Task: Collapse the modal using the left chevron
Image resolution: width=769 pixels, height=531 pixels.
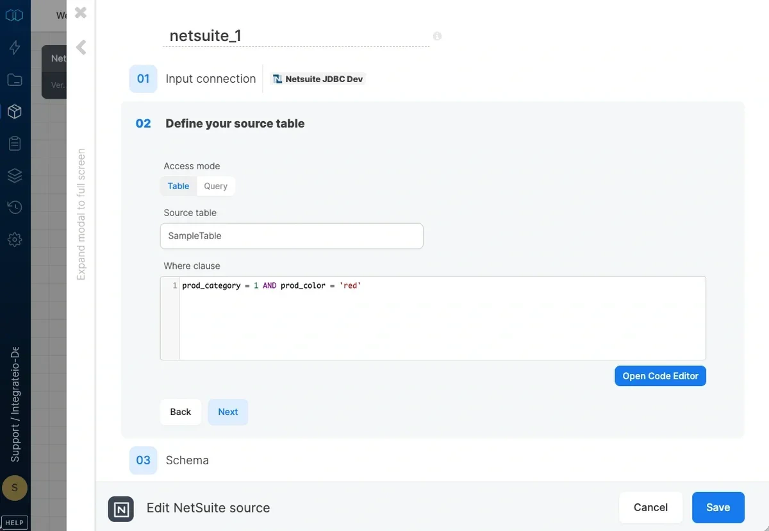Action: pos(80,46)
